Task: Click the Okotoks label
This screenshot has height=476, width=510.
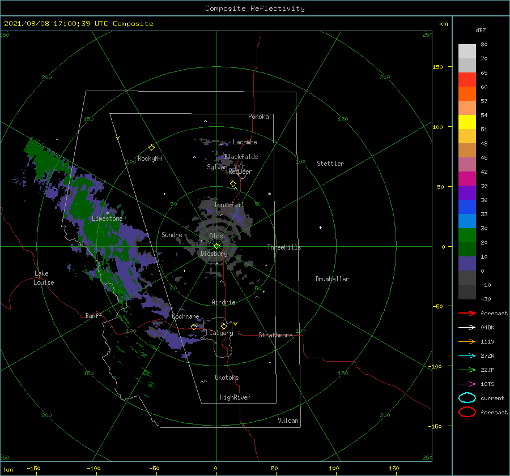Action: (x=227, y=378)
